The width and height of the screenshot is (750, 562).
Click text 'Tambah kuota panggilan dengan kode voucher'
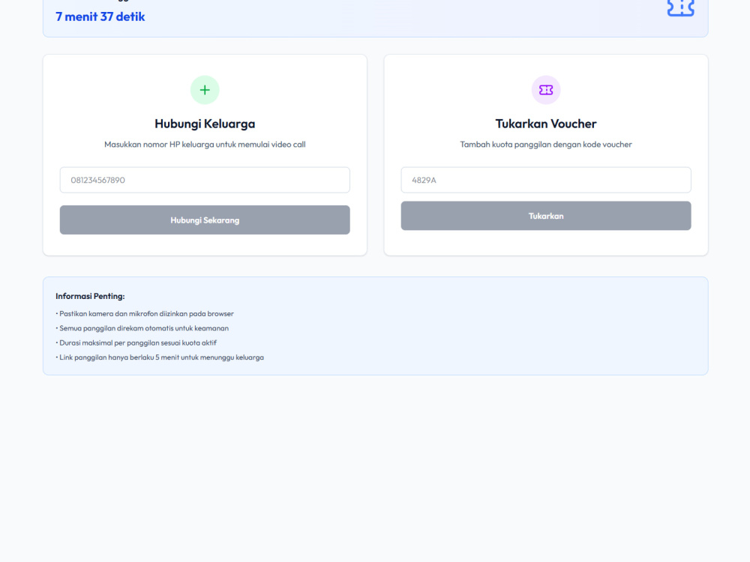pyautogui.click(x=546, y=145)
